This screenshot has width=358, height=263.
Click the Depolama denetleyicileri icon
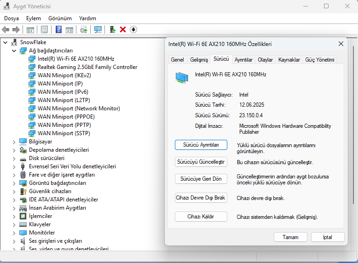click(x=23, y=150)
